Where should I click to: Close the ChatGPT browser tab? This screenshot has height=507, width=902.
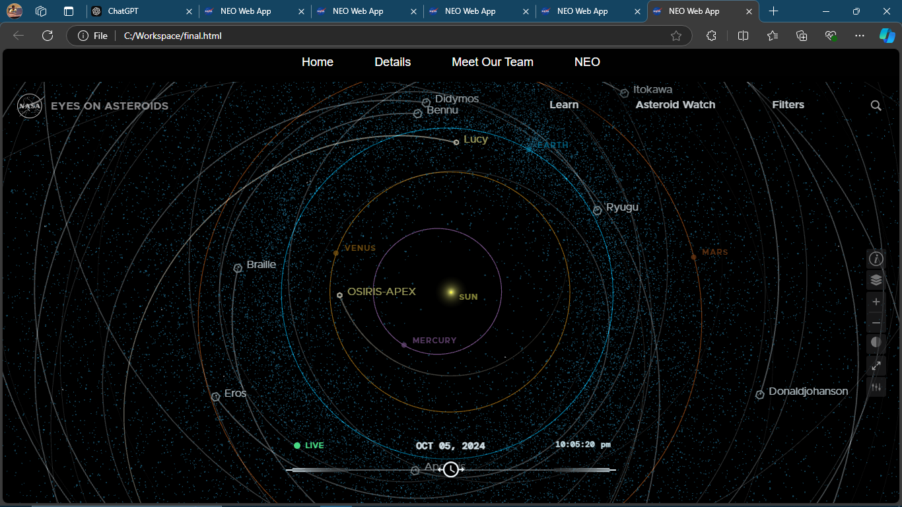[x=189, y=11]
